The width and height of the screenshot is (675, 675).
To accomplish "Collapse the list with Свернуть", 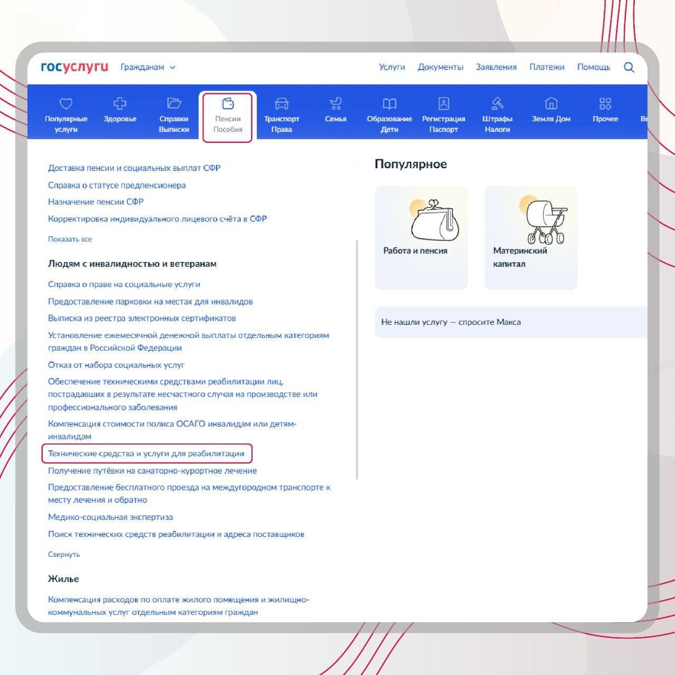I will point(64,554).
